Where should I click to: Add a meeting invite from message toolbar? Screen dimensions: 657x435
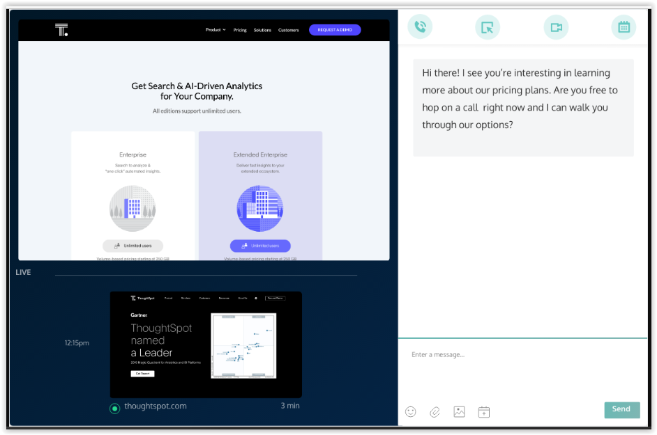pos(483,412)
